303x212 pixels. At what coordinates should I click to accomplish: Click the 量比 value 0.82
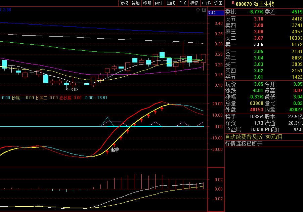tap(298, 103)
